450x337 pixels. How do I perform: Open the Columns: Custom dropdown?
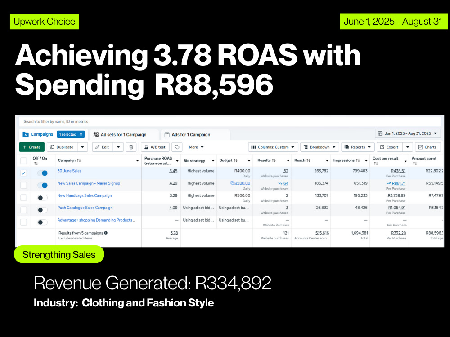coord(273,147)
